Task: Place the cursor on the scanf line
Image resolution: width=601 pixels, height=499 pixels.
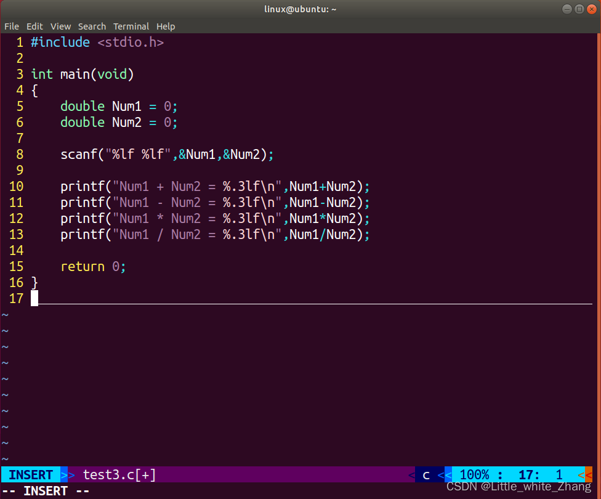Action: (166, 154)
